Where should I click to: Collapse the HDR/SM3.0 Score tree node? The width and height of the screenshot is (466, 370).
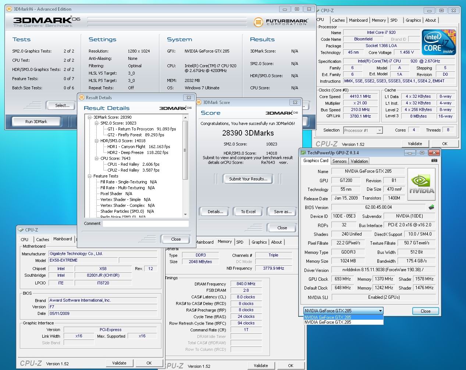point(97,141)
